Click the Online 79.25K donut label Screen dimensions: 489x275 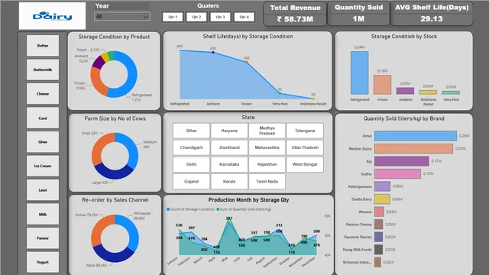[86, 215]
